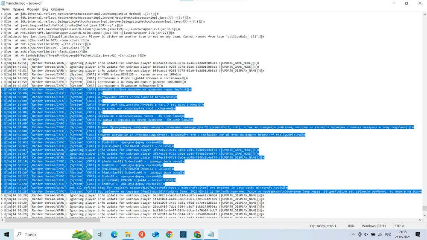This screenshot has height=240, width=427.
Task: Click the 'Вас забанили на сервере [ReallyWorld]' line
Action: click(x=211, y=191)
